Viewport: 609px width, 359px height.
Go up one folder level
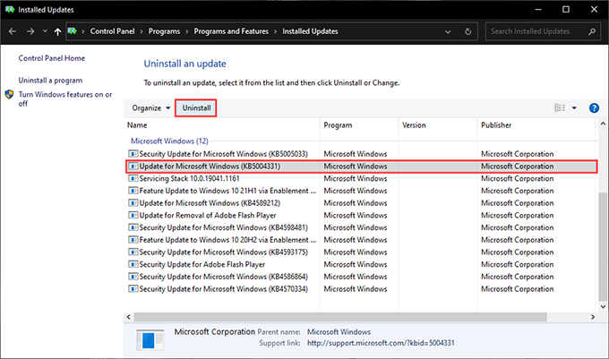point(58,31)
